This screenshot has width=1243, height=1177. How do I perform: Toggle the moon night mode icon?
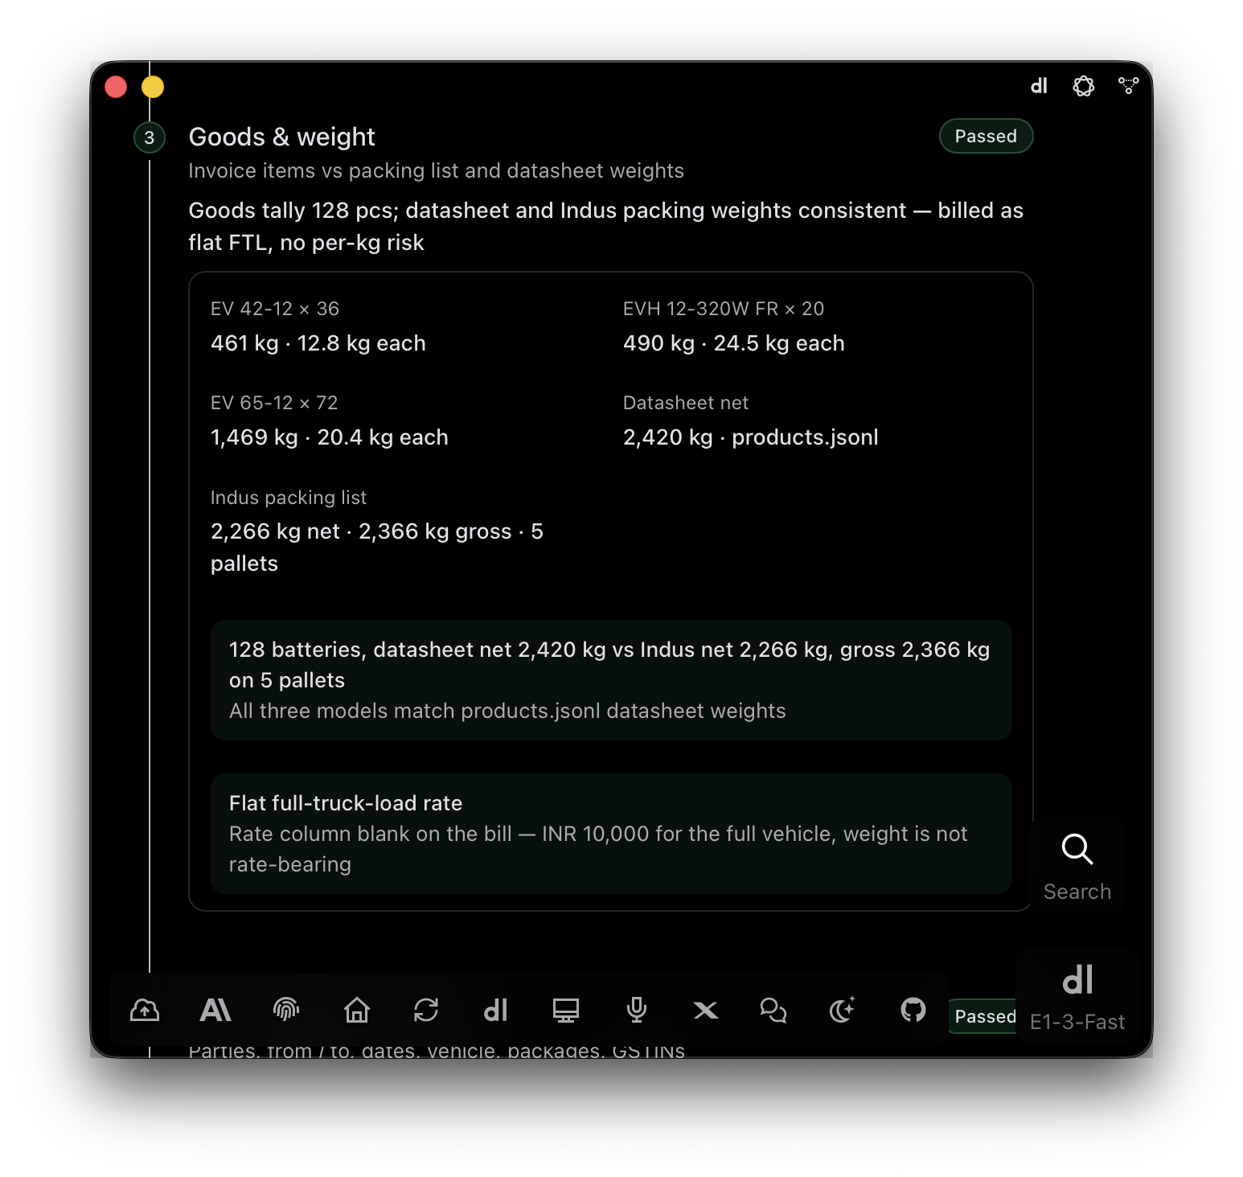pyautogui.click(x=843, y=1010)
